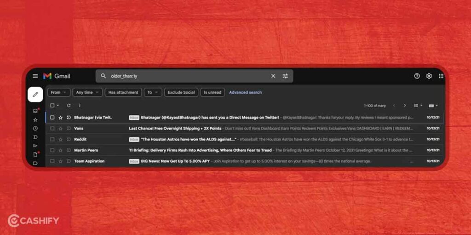Image resolution: width=471 pixels, height=235 pixels.
Task: Mark the Vans email as important
Action: pyautogui.click(x=69, y=129)
